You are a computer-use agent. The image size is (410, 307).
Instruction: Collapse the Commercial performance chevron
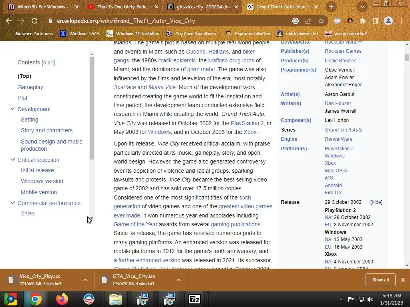tap(12, 203)
